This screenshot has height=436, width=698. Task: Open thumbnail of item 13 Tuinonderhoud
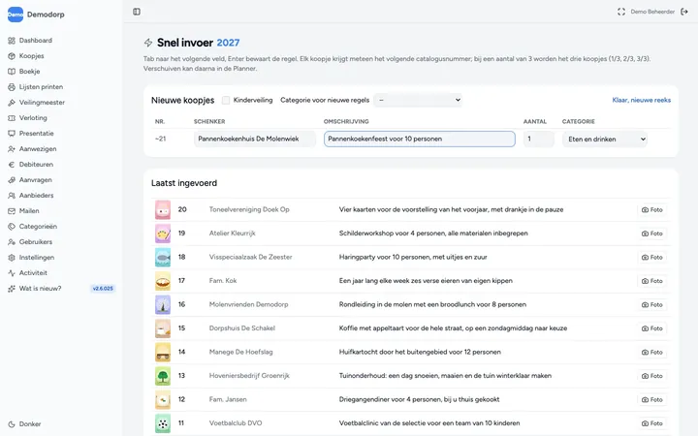coord(163,376)
